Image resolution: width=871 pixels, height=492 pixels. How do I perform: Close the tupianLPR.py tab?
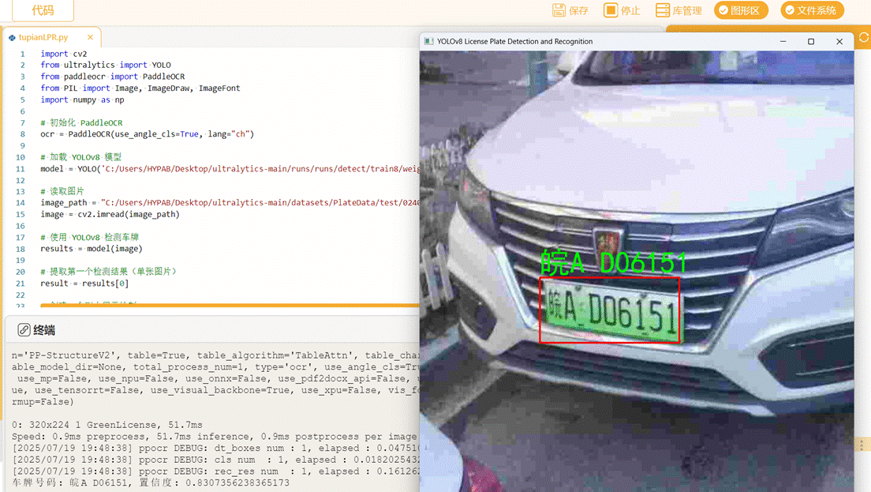coord(90,37)
